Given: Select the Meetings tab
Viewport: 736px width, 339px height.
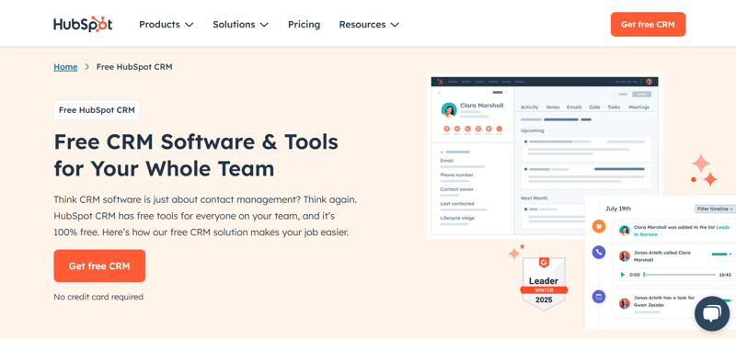Looking at the screenshot, I should pyautogui.click(x=638, y=107).
